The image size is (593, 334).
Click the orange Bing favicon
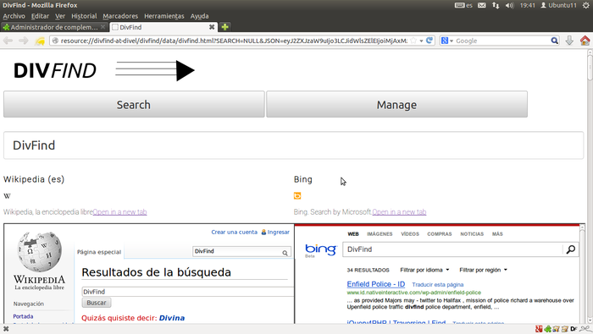coord(297,196)
